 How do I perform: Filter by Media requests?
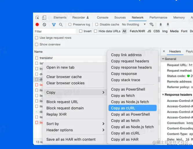pos(174,31)
